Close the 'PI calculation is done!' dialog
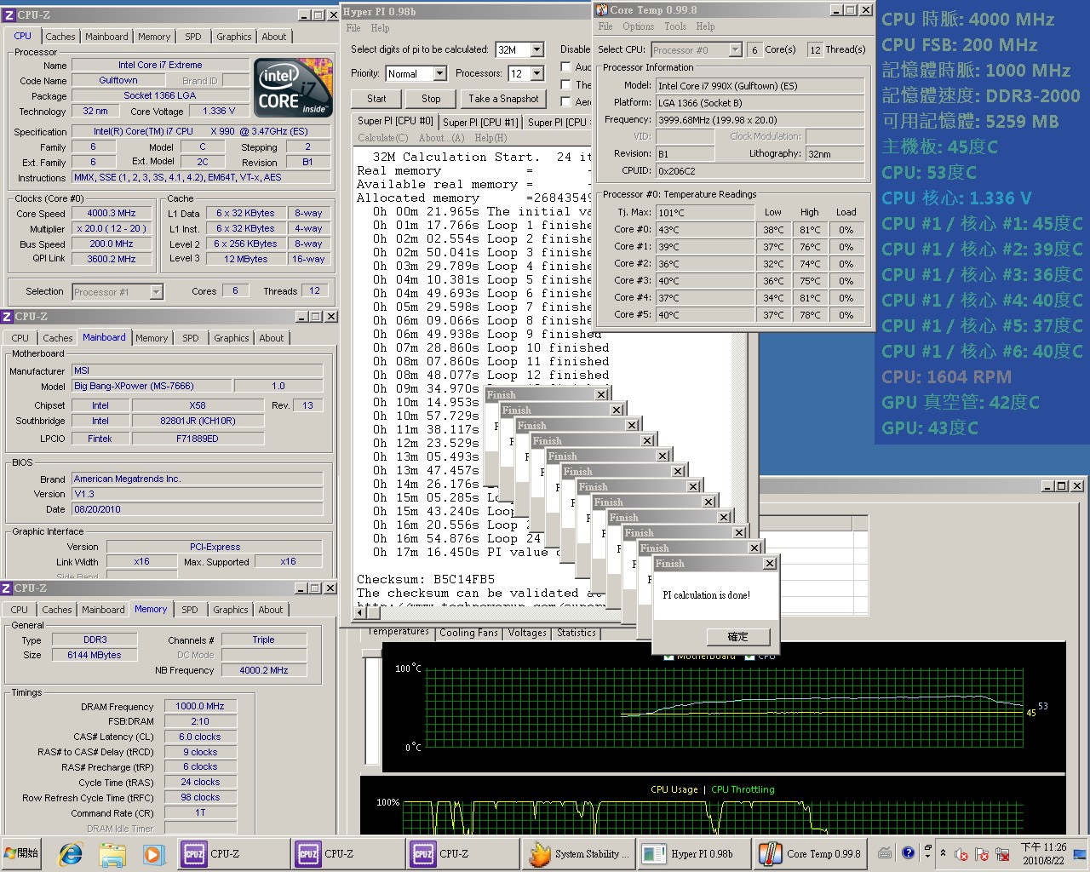Image resolution: width=1090 pixels, height=872 pixels. [770, 564]
